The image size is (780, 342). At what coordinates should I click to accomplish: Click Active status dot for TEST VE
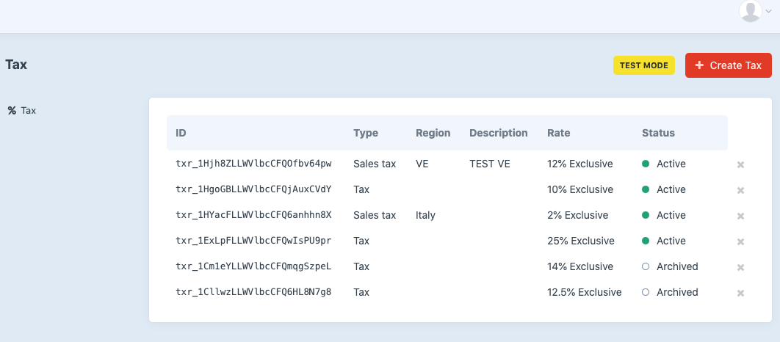pos(646,164)
